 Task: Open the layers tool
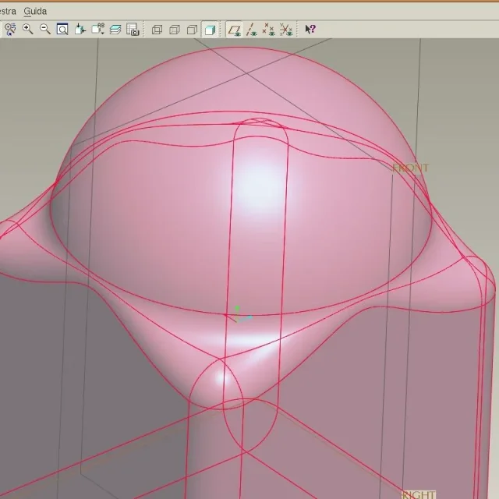[115, 30]
